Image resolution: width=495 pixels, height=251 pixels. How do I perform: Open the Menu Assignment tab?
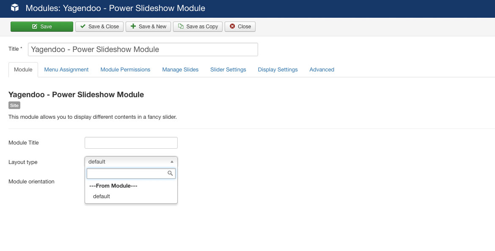pyautogui.click(x=66, y=70)
